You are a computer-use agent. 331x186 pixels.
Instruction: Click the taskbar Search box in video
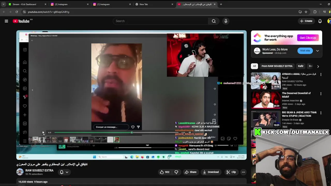pyautogui.click(x=110, y=157)
